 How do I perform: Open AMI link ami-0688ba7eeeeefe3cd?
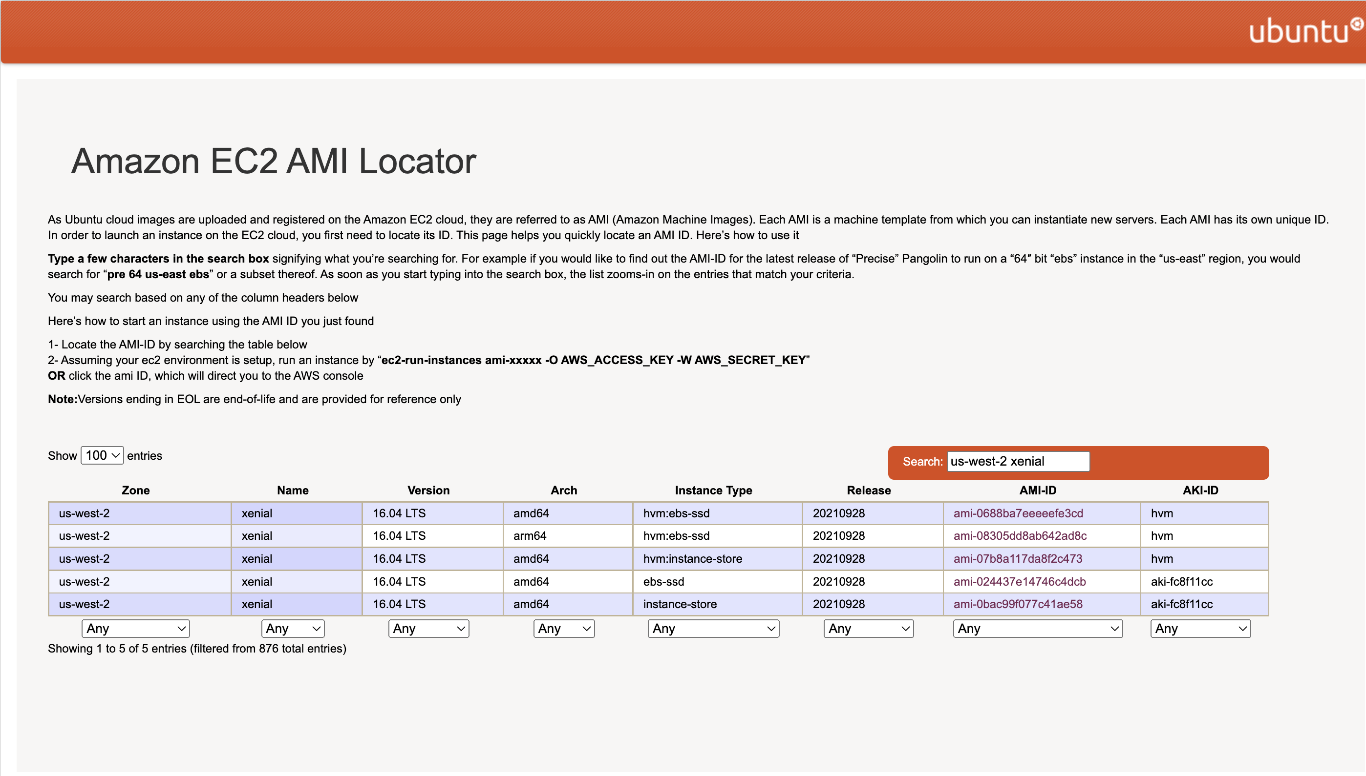1018,513
